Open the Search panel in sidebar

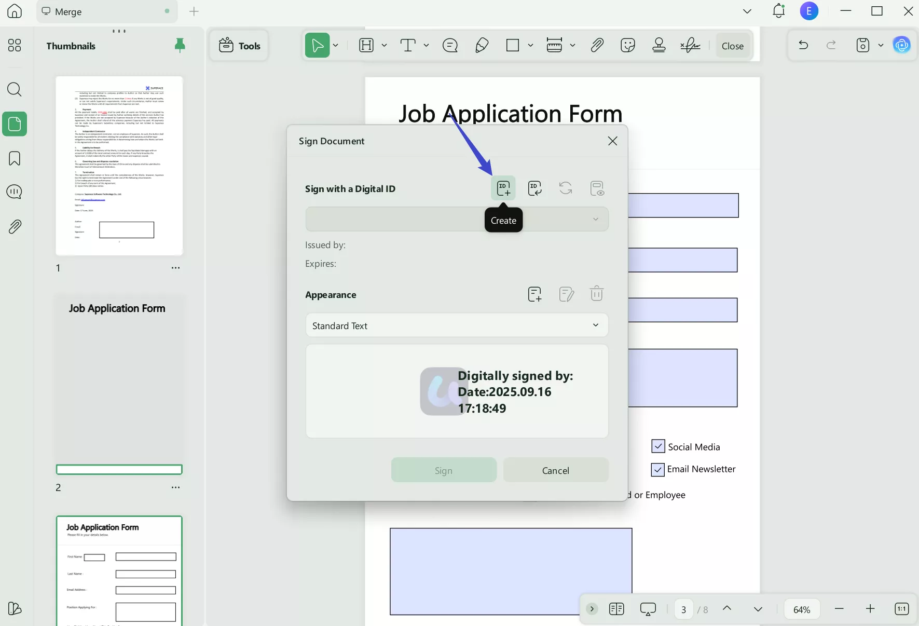pos(15,90)
